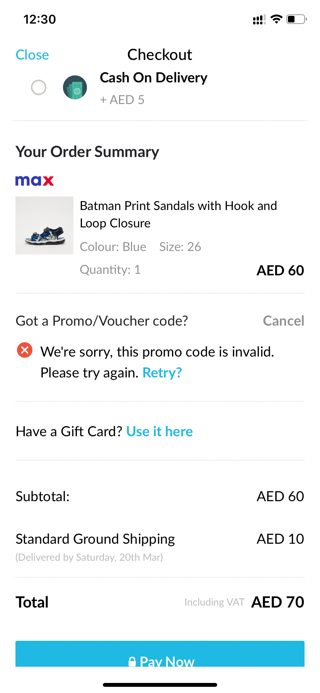Image resolution: width=320 pixels, height=693 pixels.
Task: Select Cash On Delivery radio button
Action: pos(39,87)
